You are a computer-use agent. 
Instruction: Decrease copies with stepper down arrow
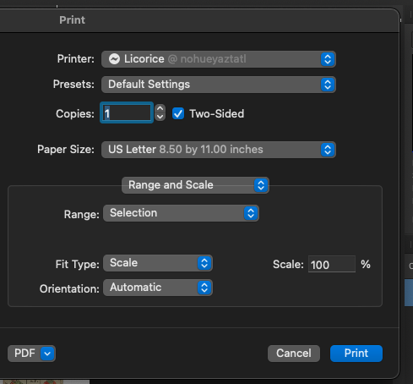click(160, 117)
